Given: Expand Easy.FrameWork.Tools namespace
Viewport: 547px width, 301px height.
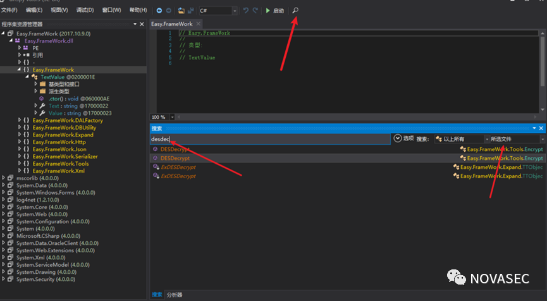Looking at the screenshot, I should click(x=20, y=163).
